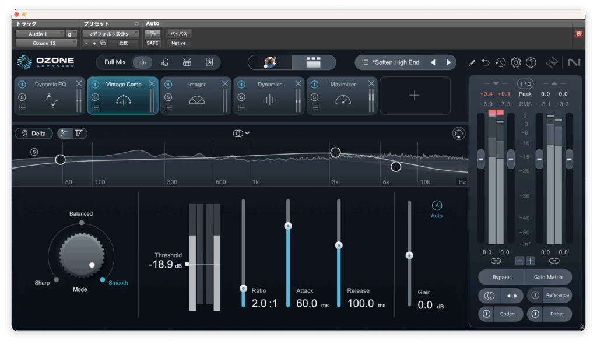597x344 pixels.
Task: Expand the stereo mode chevron above spectrum
Action: (247, 133)
